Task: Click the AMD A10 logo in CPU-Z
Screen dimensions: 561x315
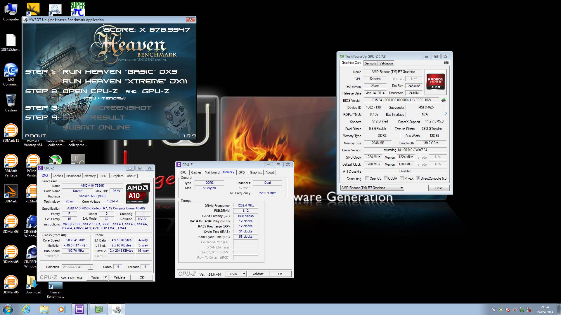Action: tap(138, 193)
